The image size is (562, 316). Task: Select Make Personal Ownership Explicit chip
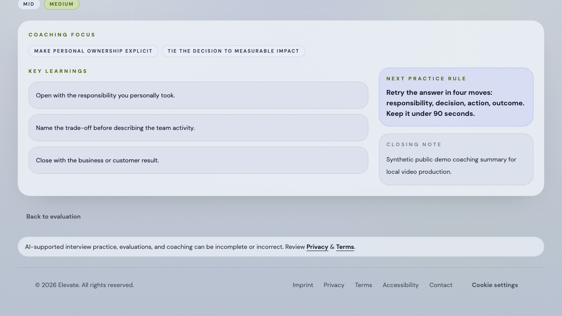pos(94,51)
